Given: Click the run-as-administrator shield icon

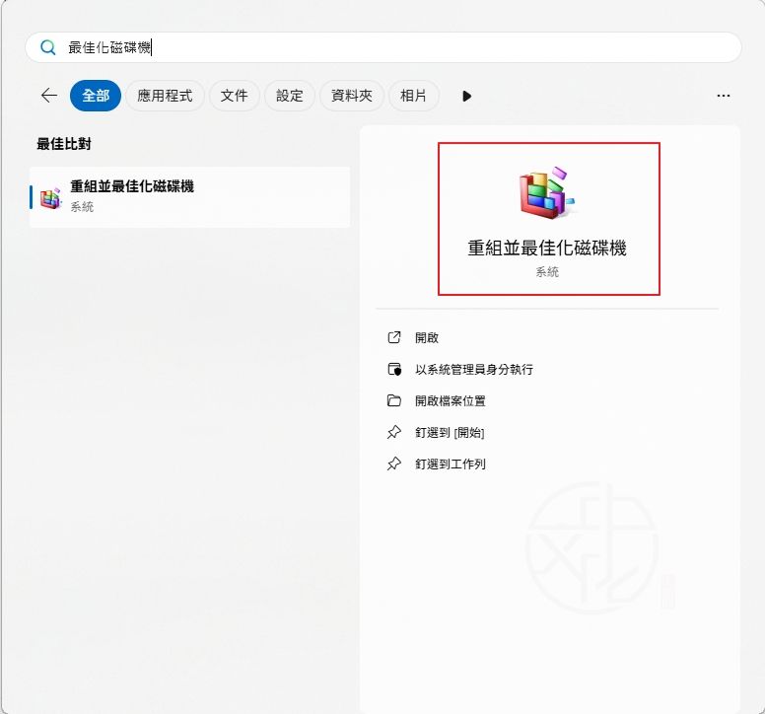Looking at the screenshot, I should click(394, 370).
